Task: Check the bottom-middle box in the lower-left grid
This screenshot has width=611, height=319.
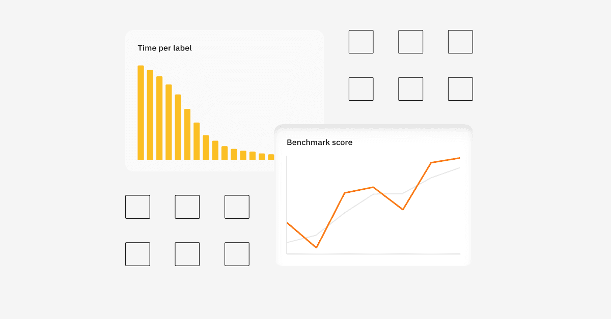Action: tap(187, 254)
